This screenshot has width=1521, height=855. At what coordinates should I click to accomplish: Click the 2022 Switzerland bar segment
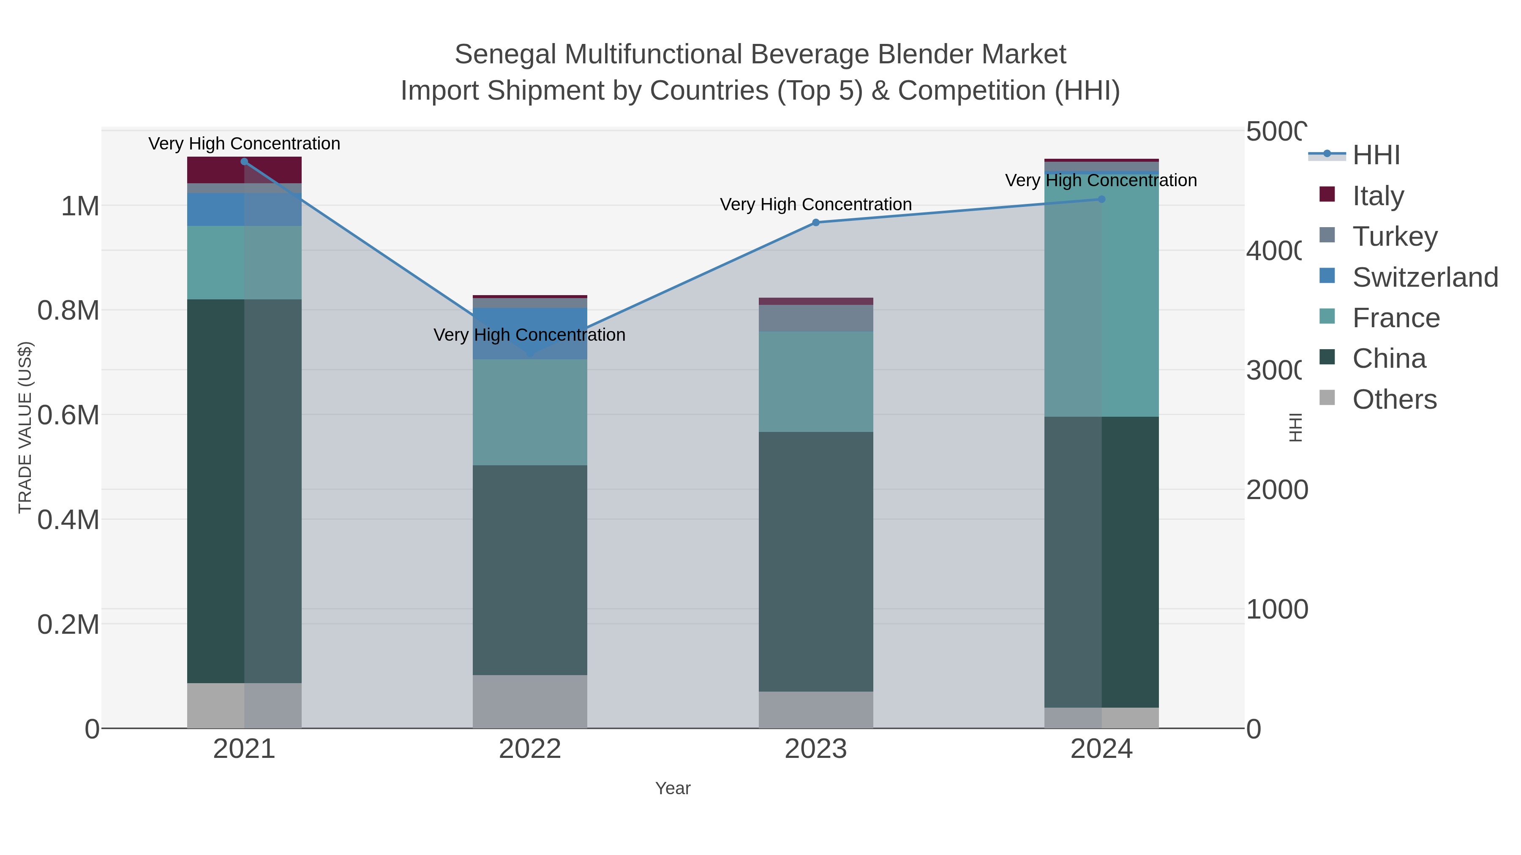(x=530, y=334)
